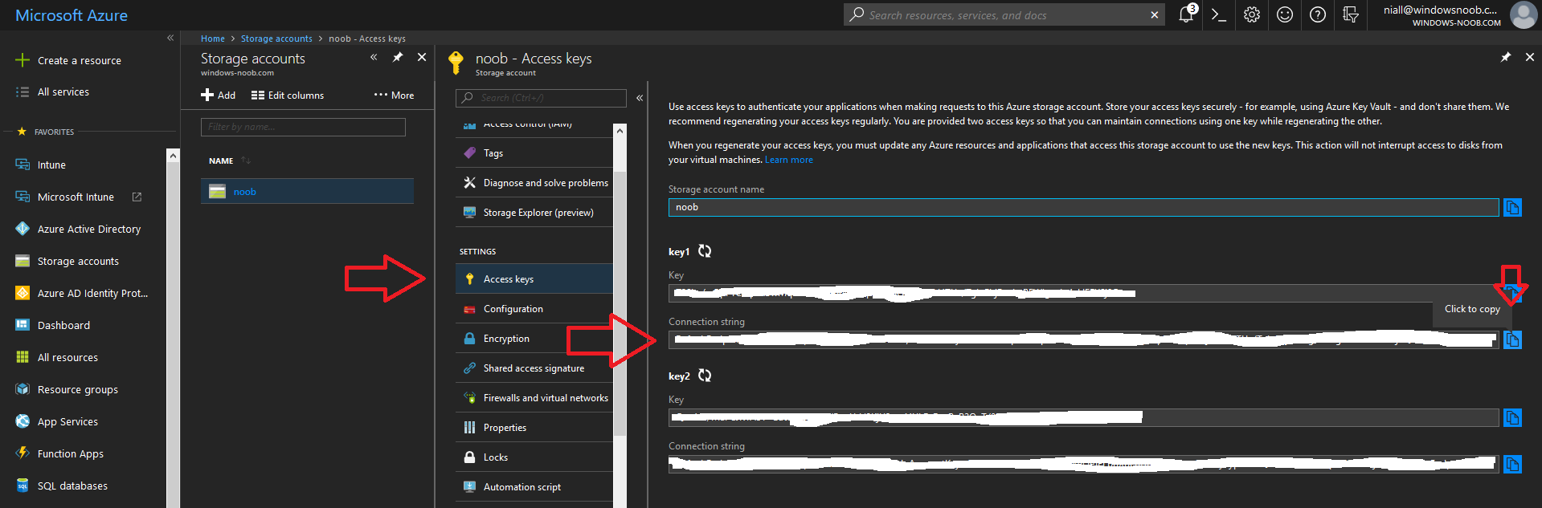Open the notifications bell

(x=1186, y=14)
